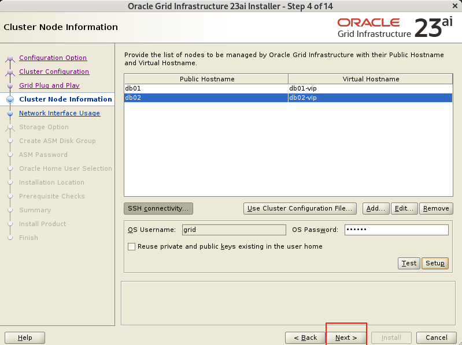Click the Add... node button
The width and height of the screenshot is (462, 345).
[376, 208]
